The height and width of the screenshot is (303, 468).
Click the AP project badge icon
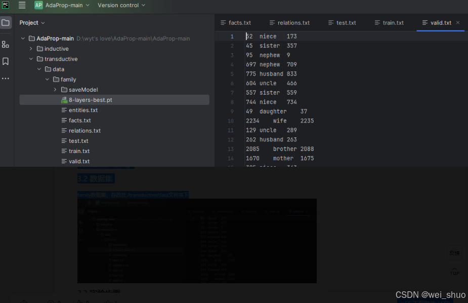[x=38, y=5]
